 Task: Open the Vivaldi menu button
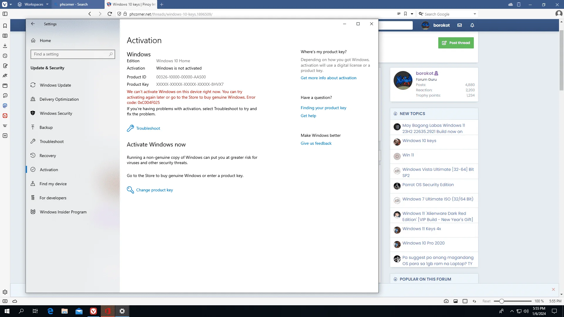click(5, 4)
